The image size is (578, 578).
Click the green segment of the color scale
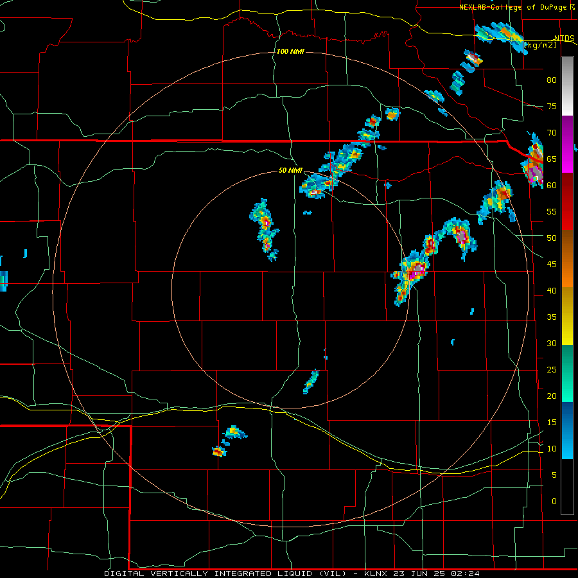click(567, 373)
